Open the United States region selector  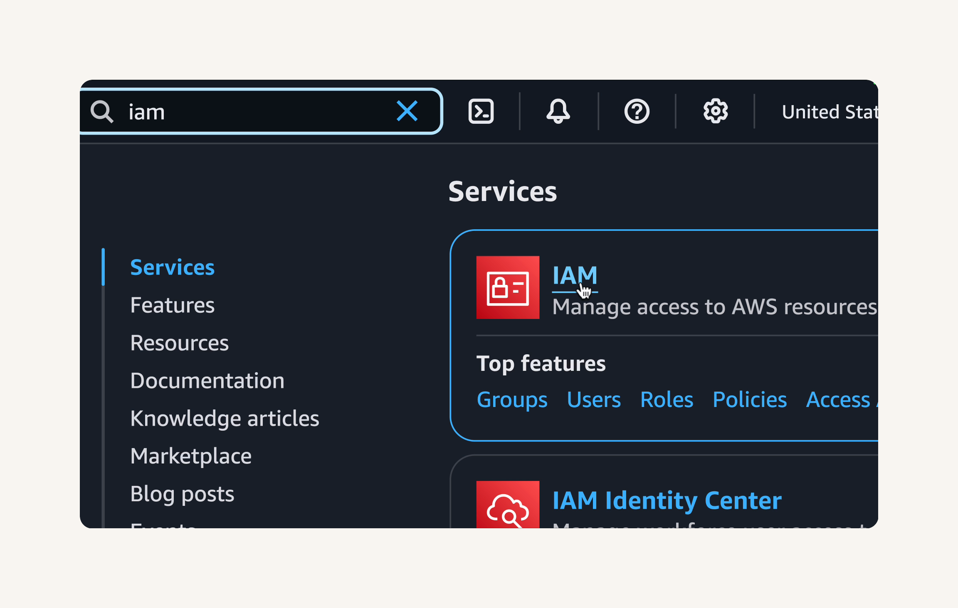click(830, 112)
